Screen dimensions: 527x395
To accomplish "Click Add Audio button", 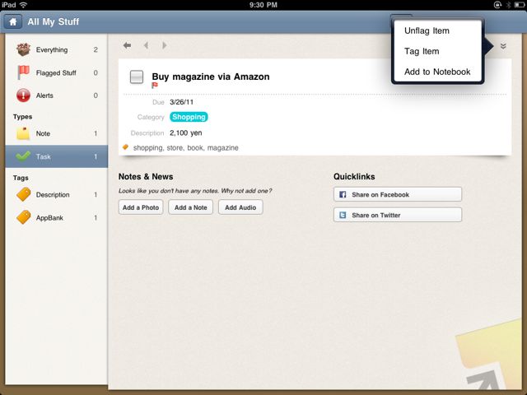I will click(240, 207).
